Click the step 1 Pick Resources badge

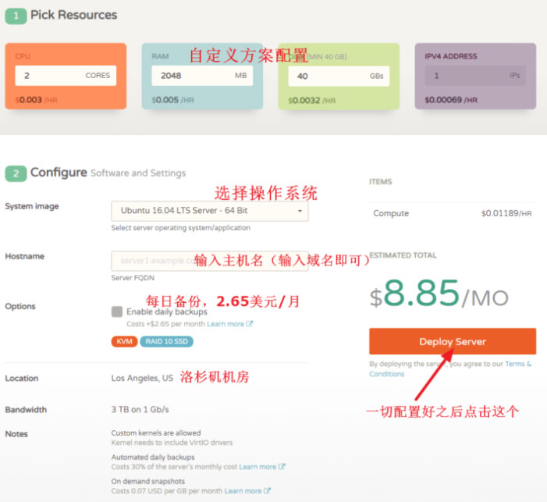pyautogui.click(x=16, y=16)
